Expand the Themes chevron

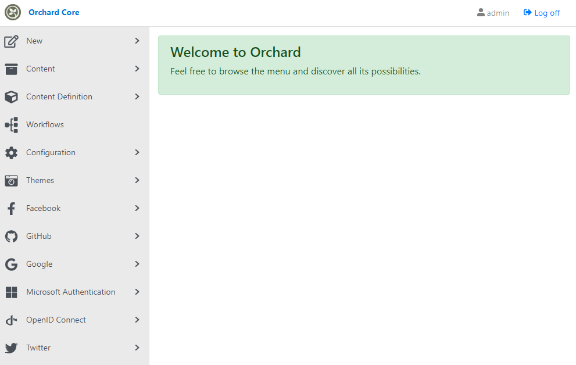coord(137,180)
